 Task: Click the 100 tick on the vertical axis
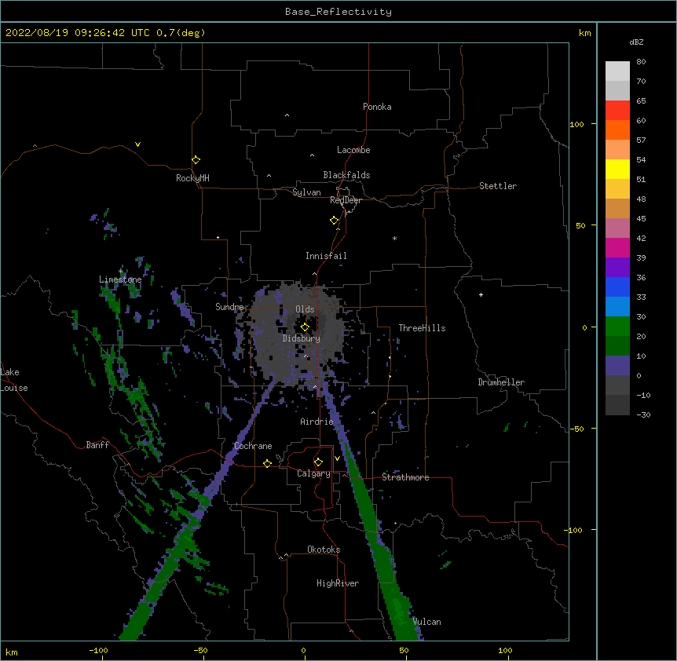576,124
